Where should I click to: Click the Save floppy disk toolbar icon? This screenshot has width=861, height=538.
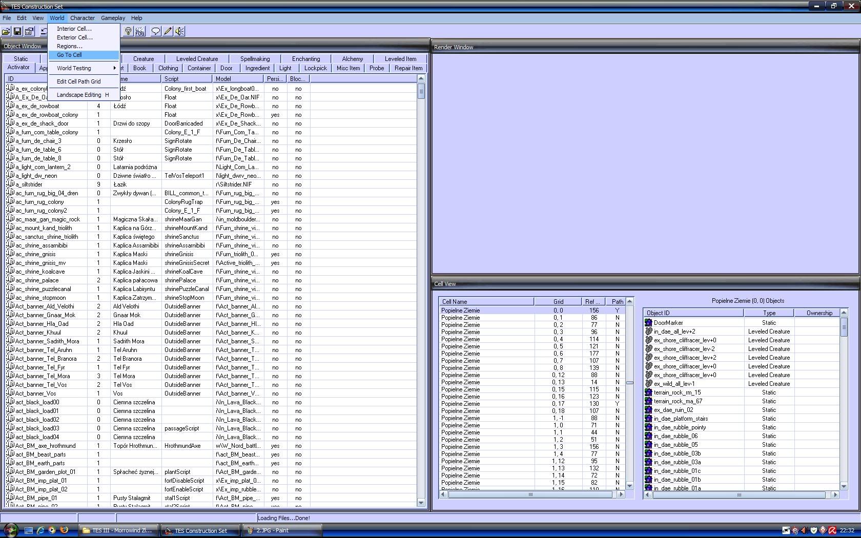click(x=17, y=31)
